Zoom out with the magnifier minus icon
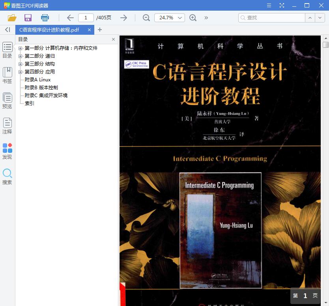The height and width of the screenshot is (306, 329). (x=146, y=18)
